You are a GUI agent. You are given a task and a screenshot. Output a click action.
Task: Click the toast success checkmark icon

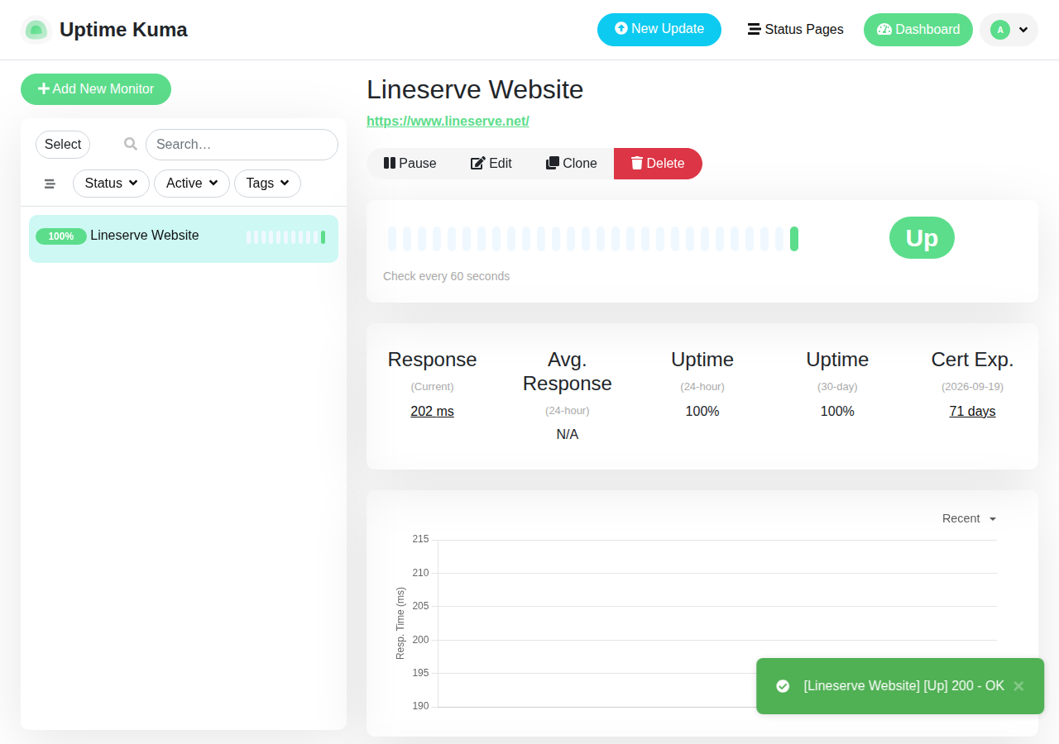pos(783,686)
